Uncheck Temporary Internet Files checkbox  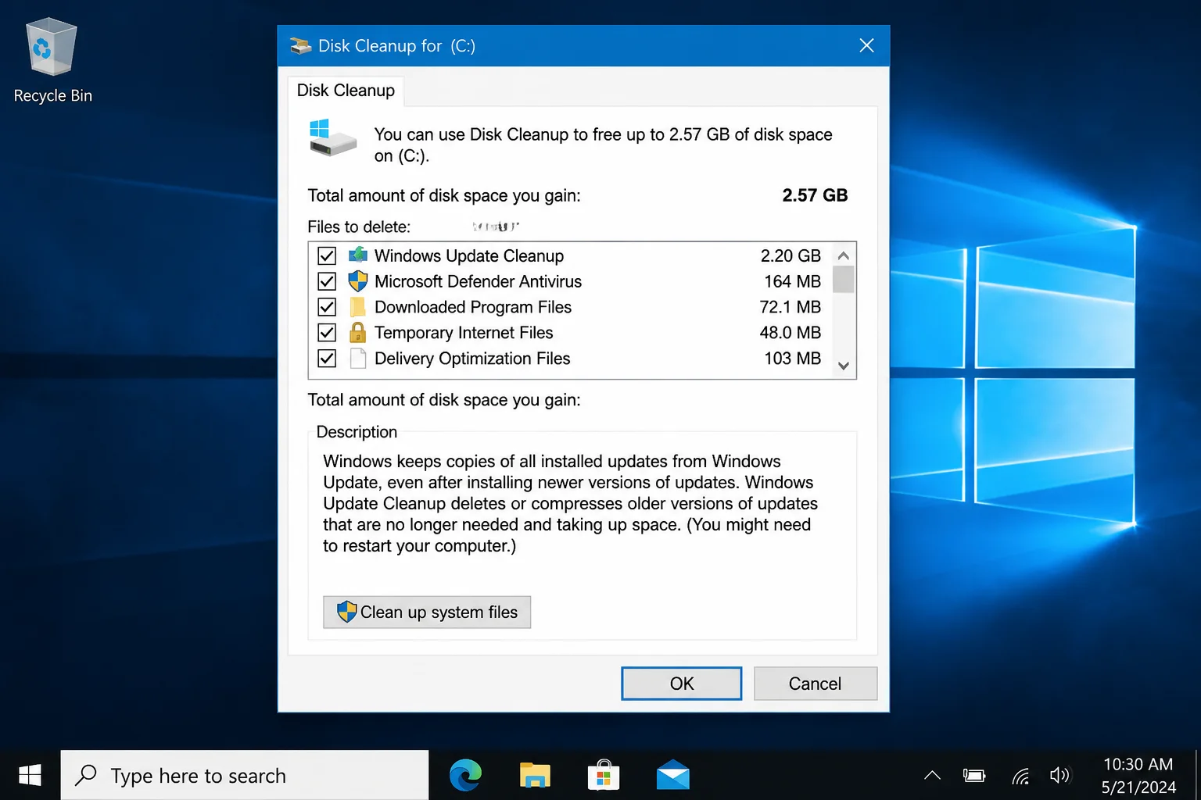[327, 333]
